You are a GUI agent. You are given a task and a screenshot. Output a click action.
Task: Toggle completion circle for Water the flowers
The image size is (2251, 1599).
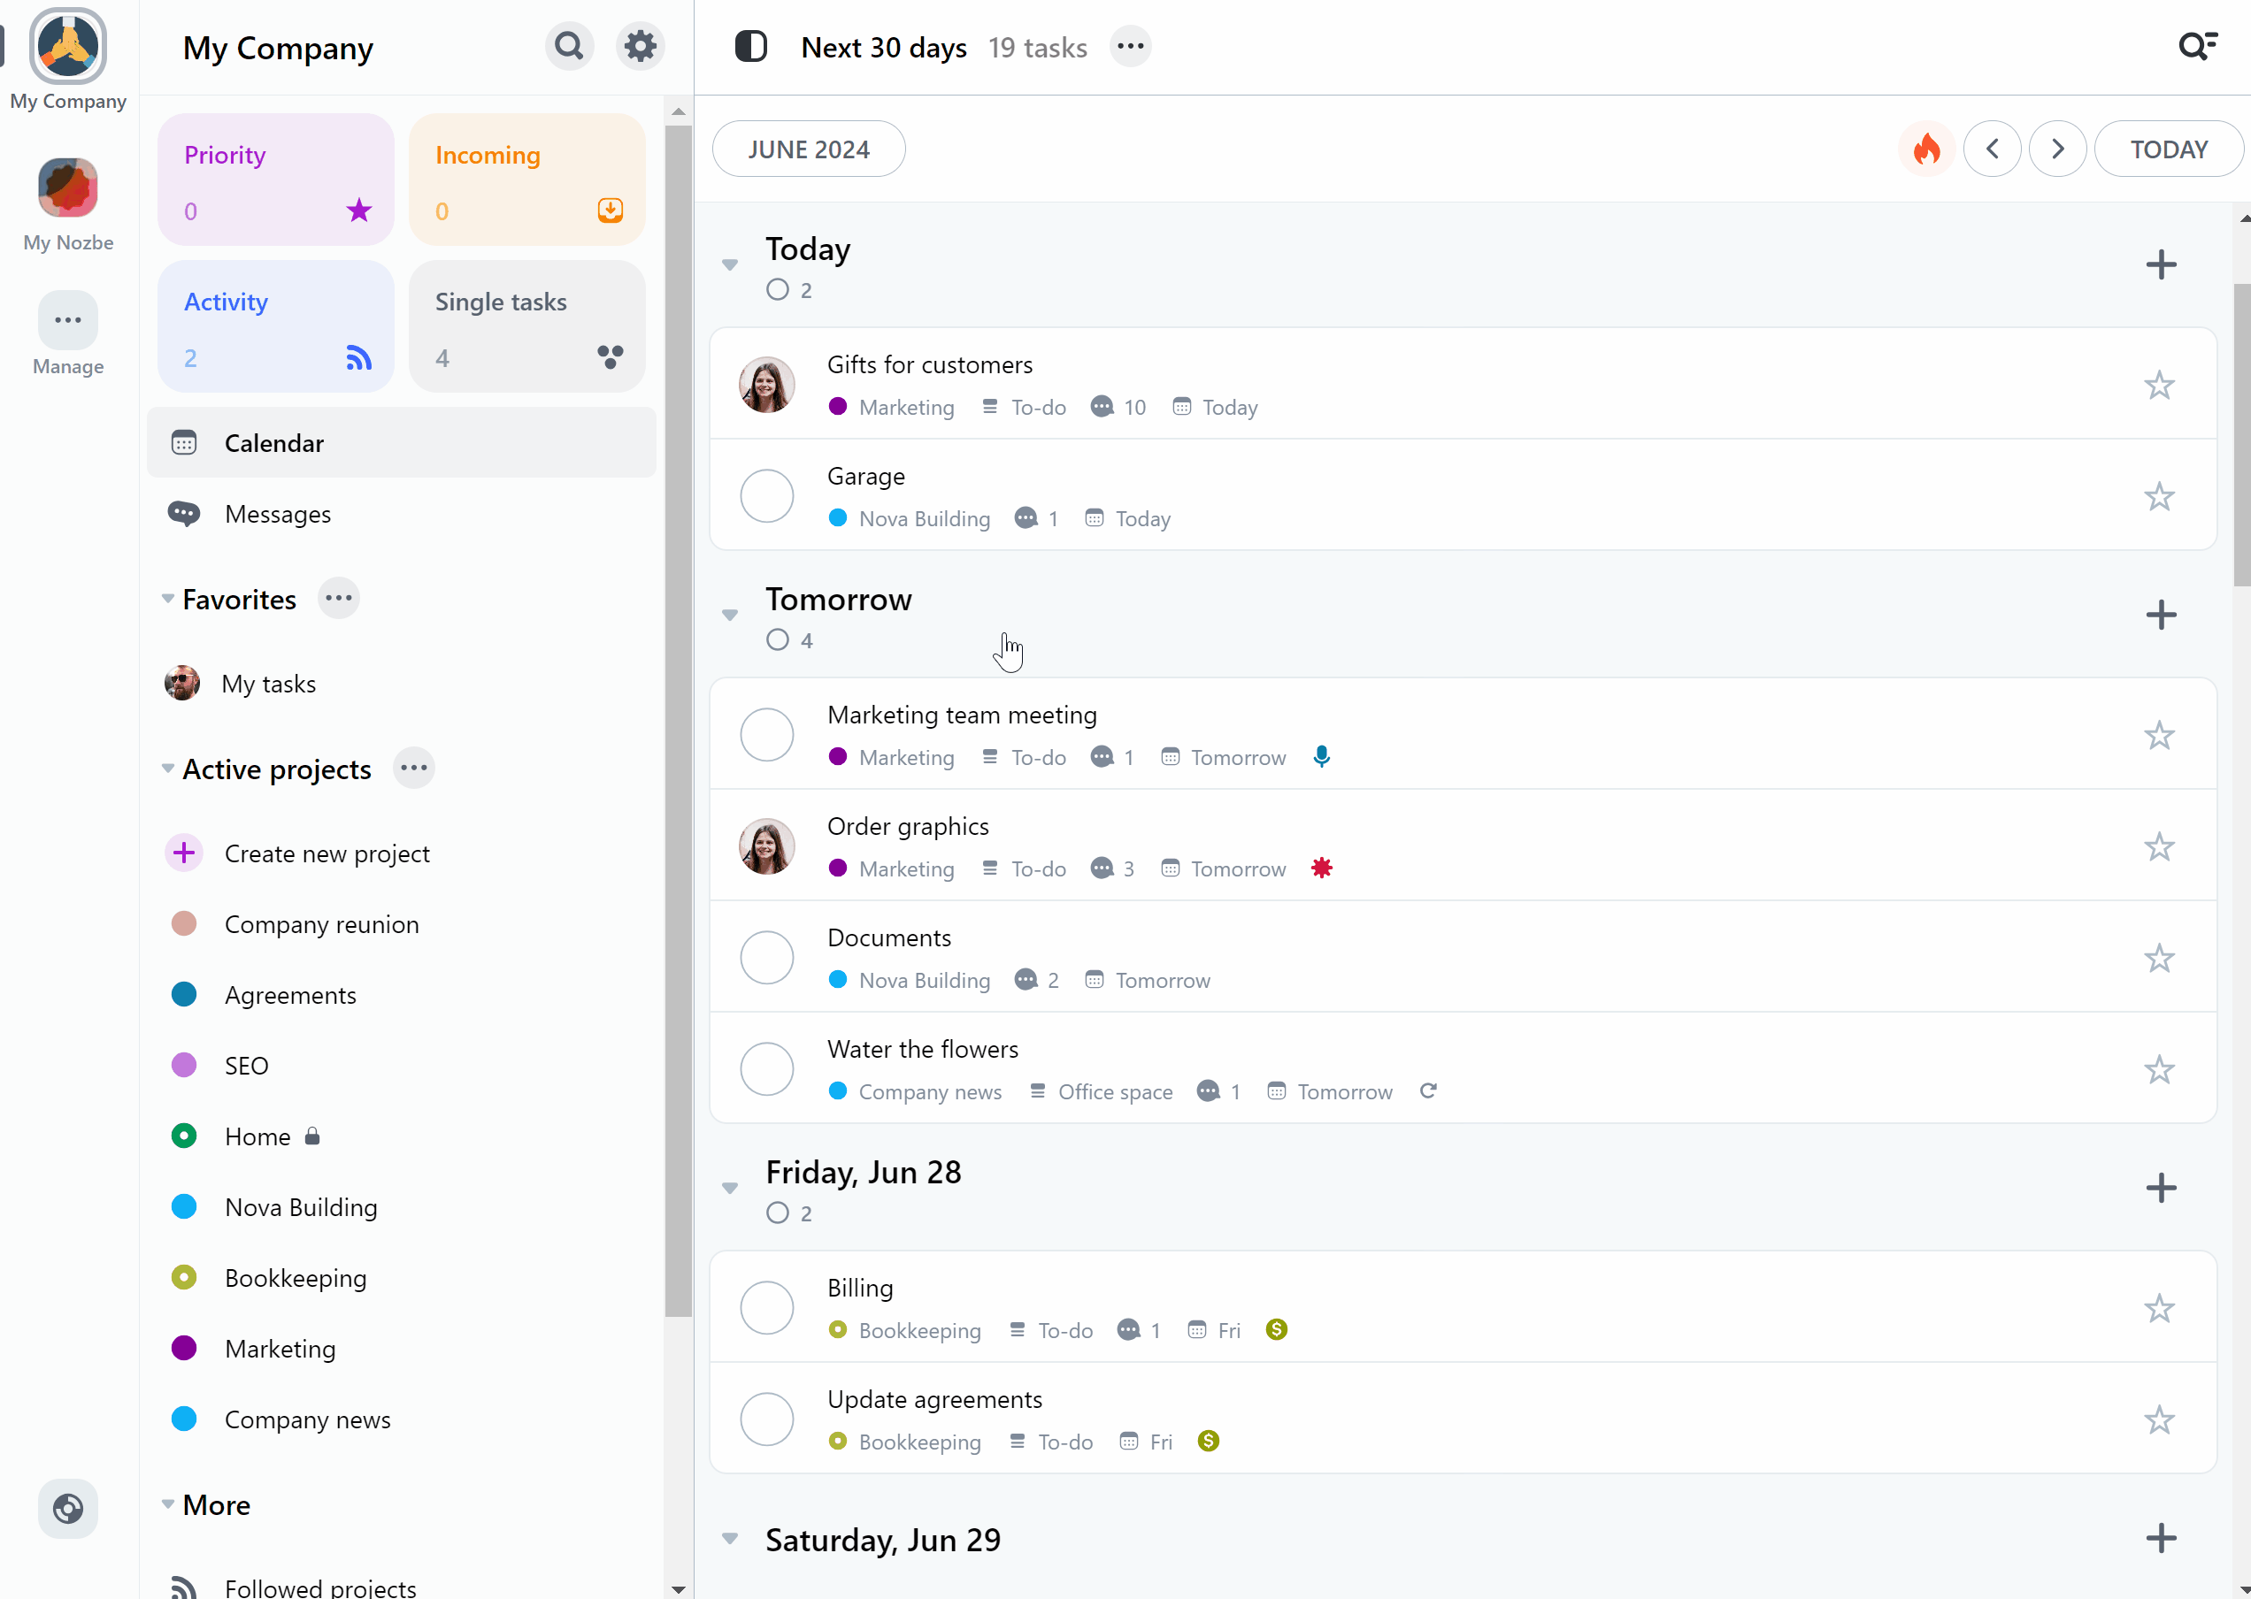769,1069
